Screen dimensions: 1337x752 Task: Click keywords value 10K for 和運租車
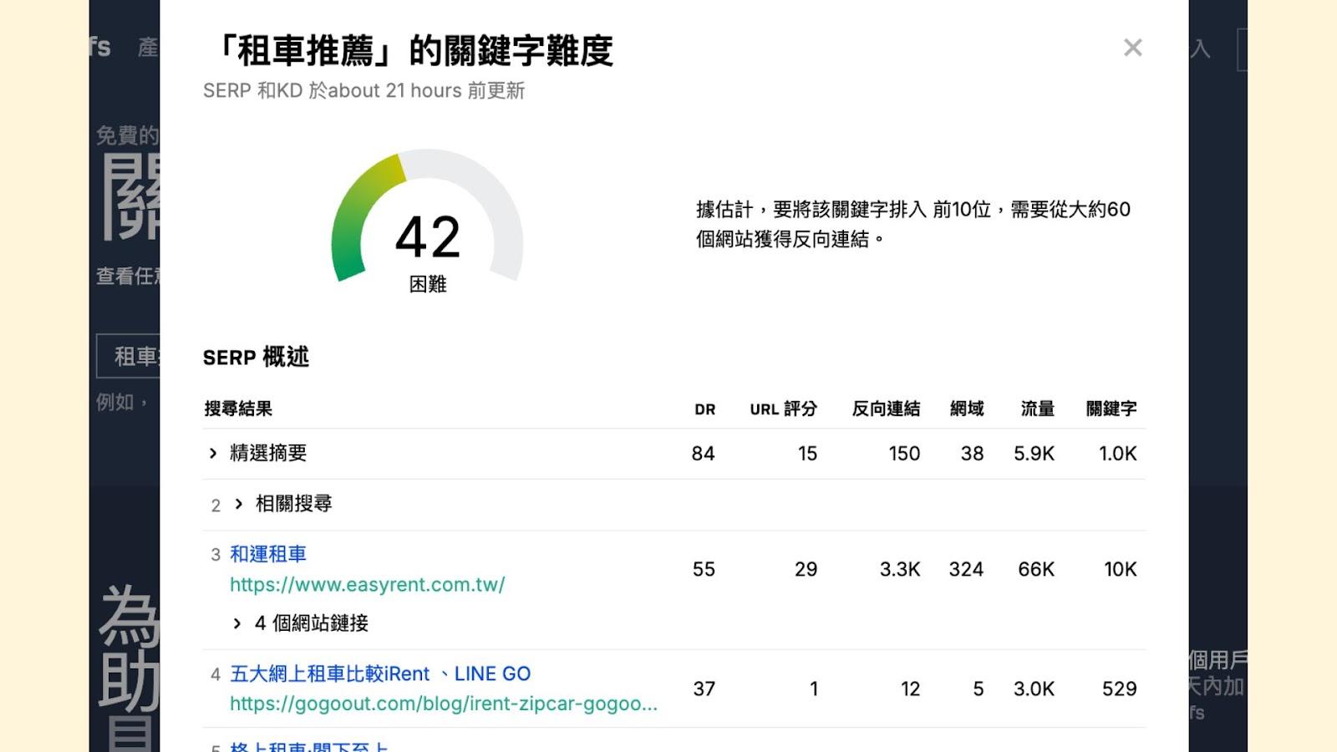pos(1121,570)
